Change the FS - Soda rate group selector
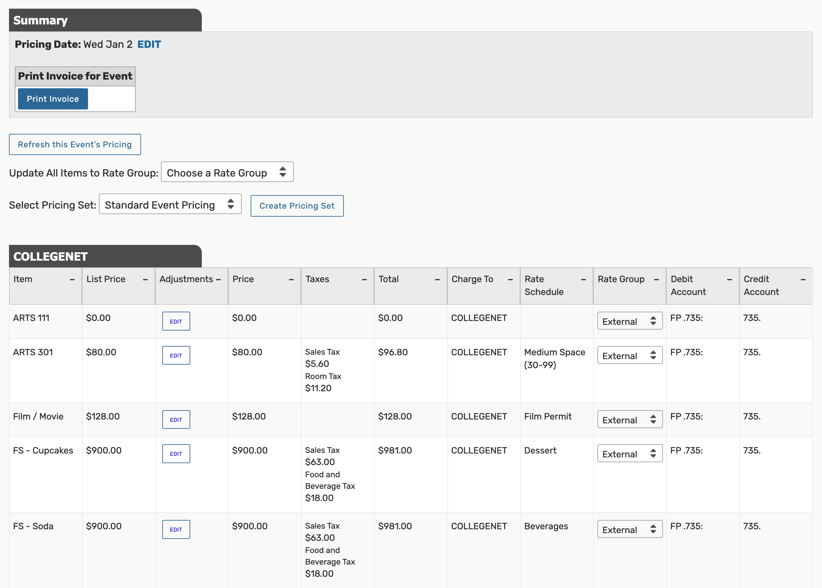This screenshot has height=588, width=822. point(629,529)
